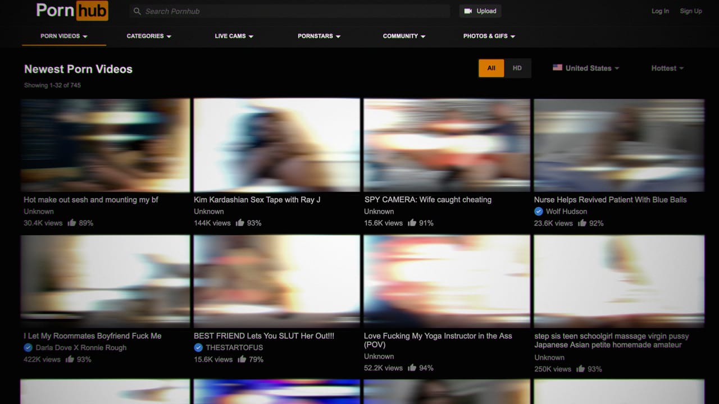Screen dimensions: 719x404
Task: Open thumbnail above the THESTARTOFUS video
Action: [x=277, y=281]
